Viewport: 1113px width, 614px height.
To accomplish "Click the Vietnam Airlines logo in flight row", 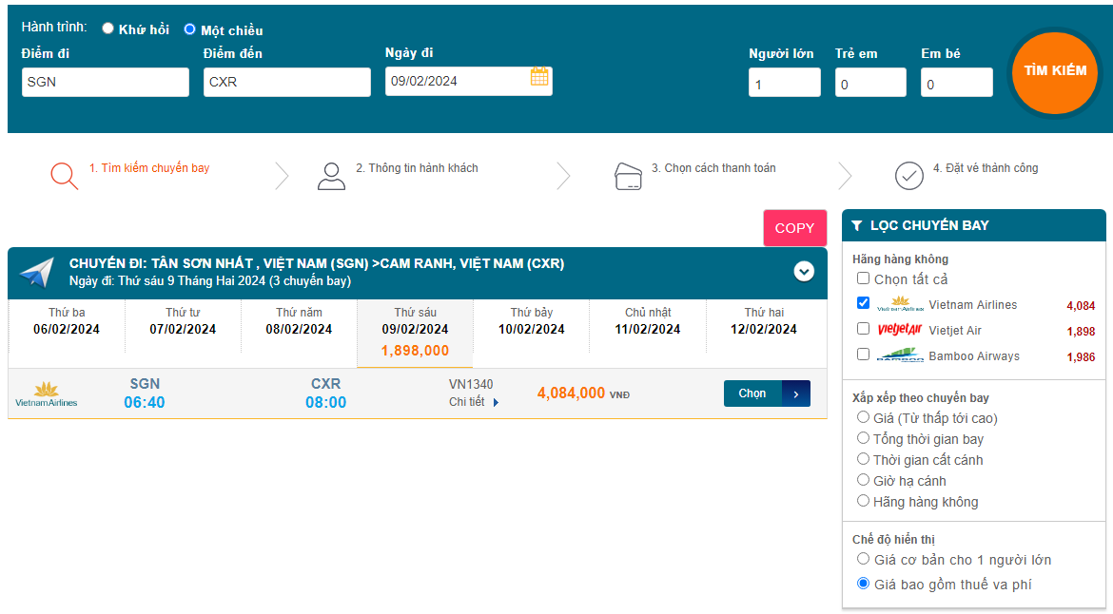I will (47, 393).
